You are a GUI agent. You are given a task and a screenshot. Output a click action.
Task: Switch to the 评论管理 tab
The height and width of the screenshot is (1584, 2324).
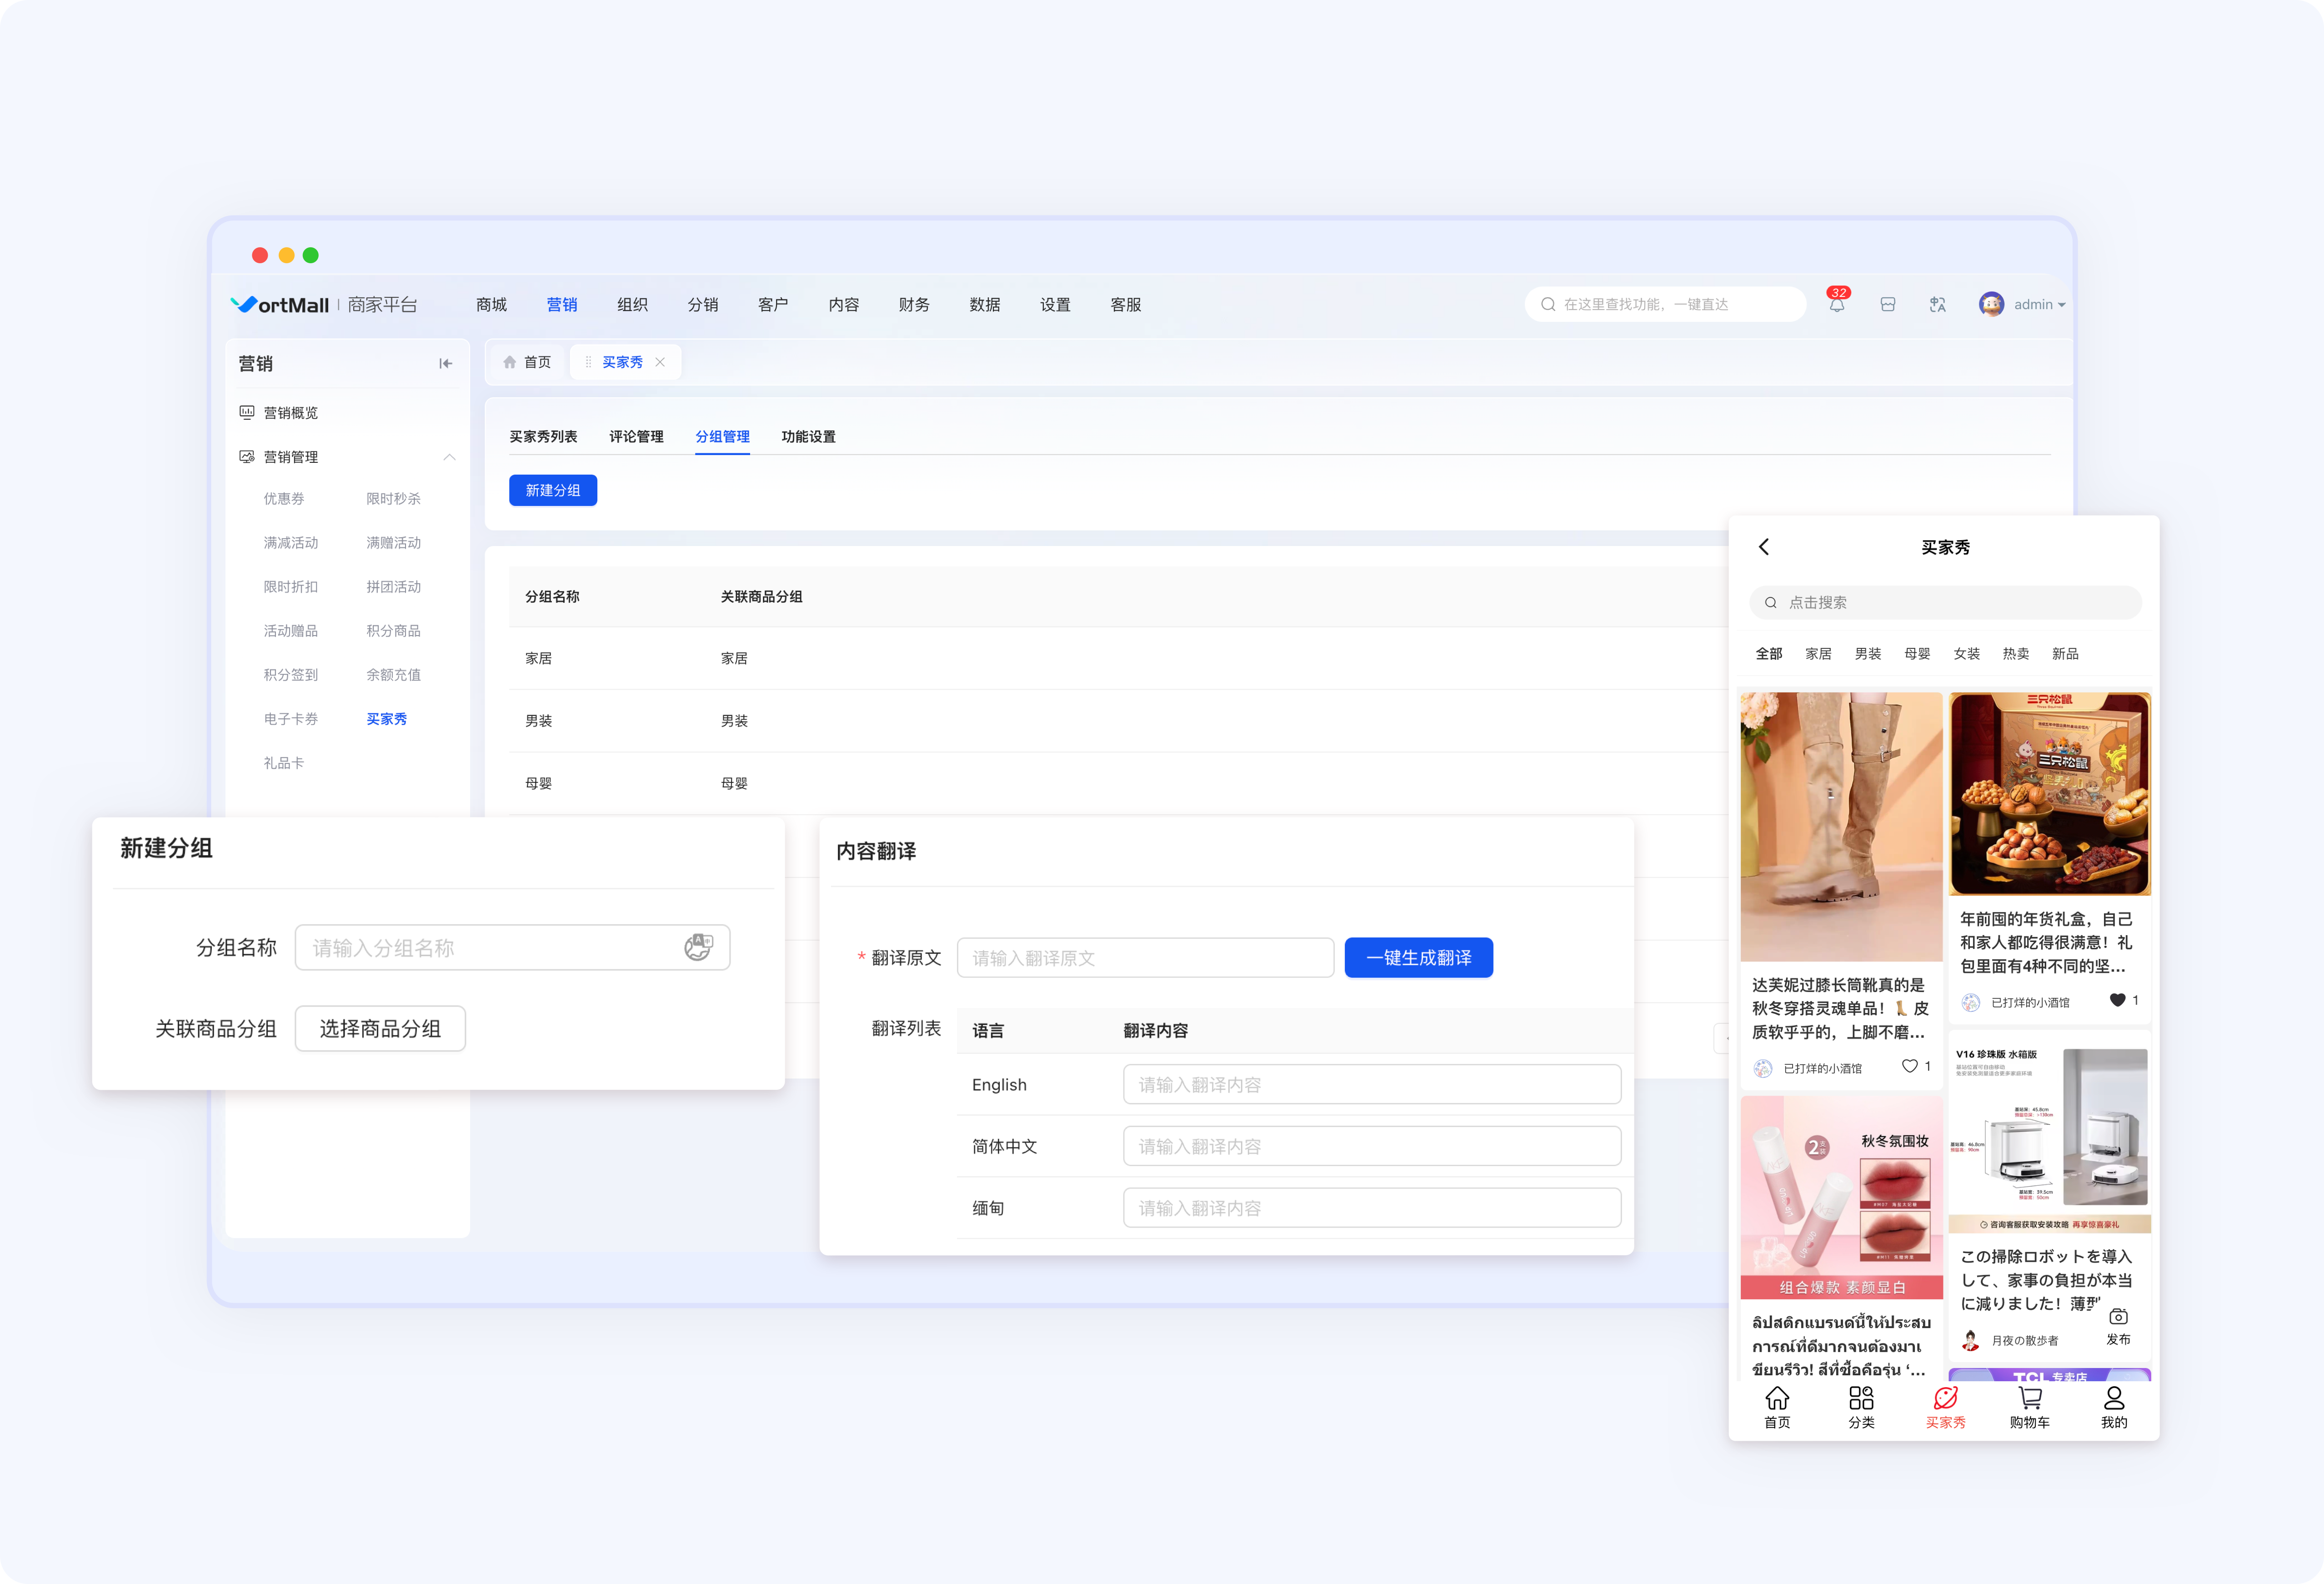(x=636, y=437)
